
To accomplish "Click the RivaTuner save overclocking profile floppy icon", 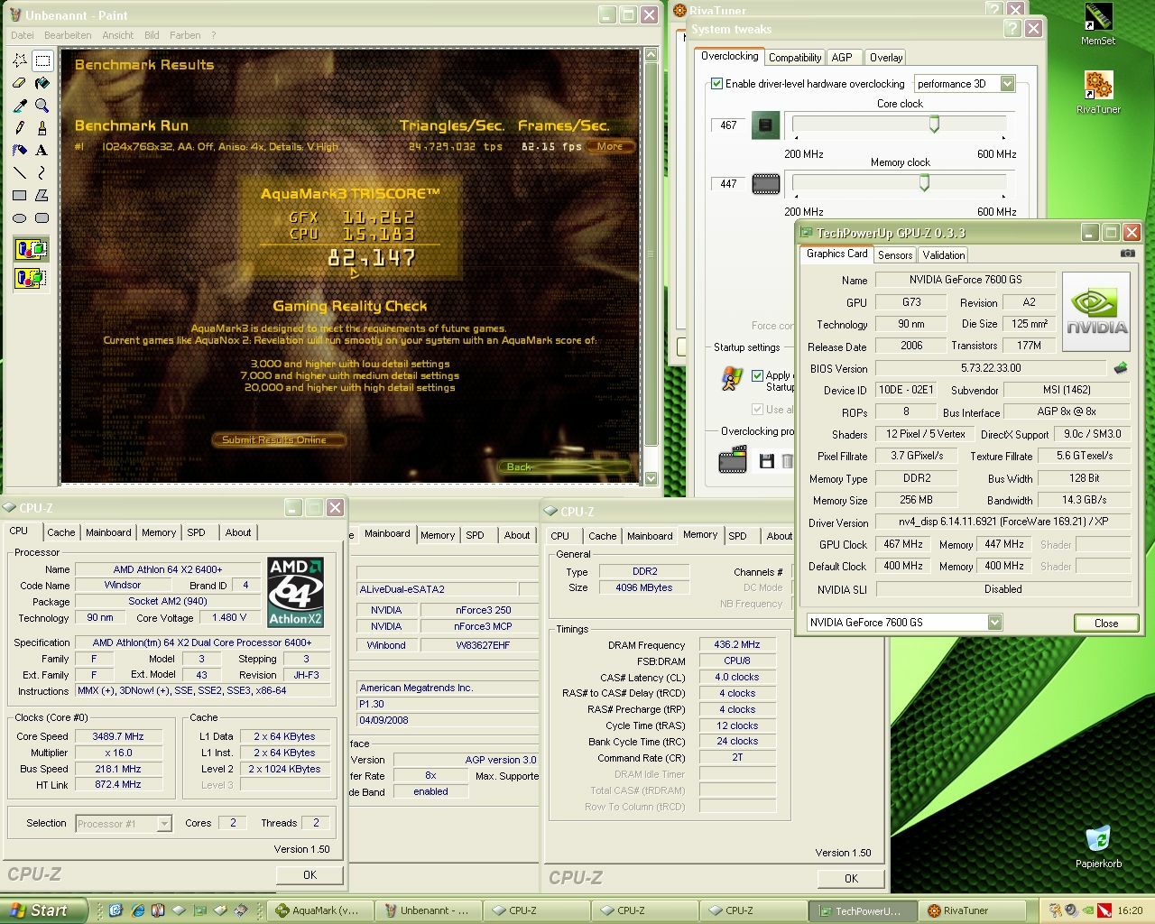I will 766,461.
